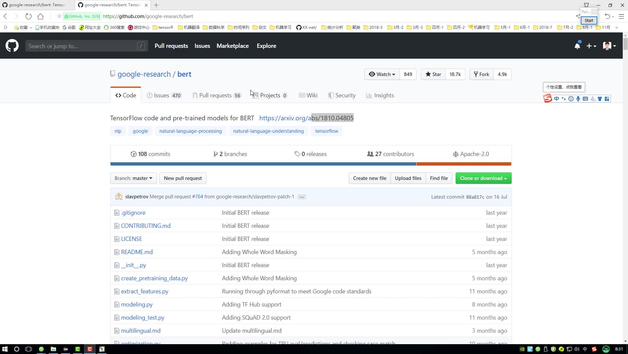Open the user avatar menu
This screenshot has height=354, width=628.
point(609,46)
